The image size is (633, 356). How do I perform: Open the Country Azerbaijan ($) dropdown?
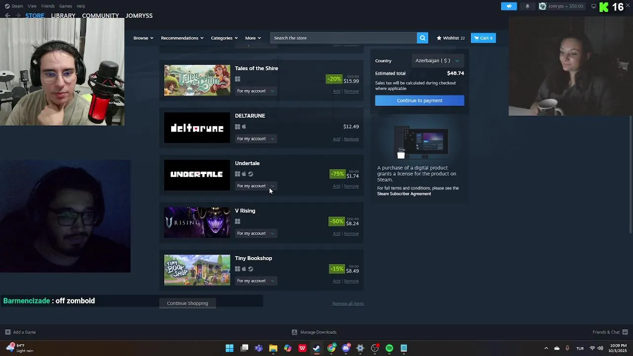437,61
